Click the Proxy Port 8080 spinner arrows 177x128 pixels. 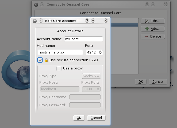(98, 89)
